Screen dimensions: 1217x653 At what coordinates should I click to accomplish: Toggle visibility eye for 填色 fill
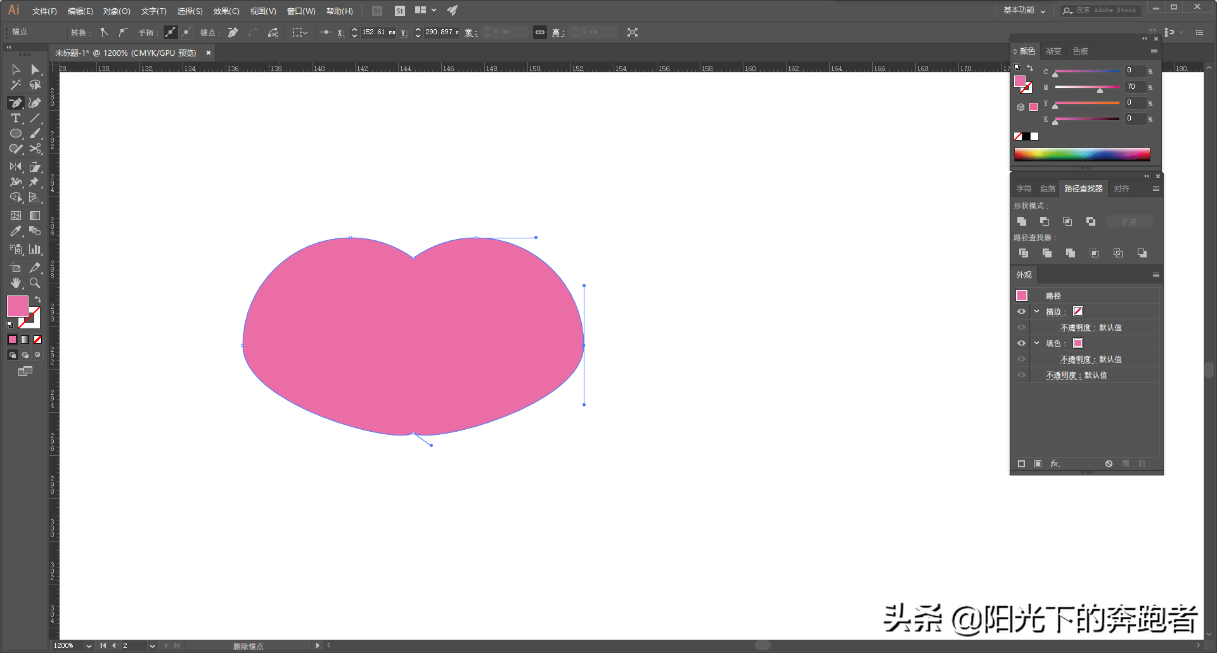pyautogui.click(x=1021, y=344)
